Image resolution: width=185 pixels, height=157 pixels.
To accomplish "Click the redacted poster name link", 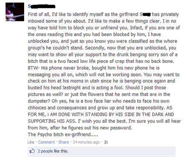I will 41,6.
